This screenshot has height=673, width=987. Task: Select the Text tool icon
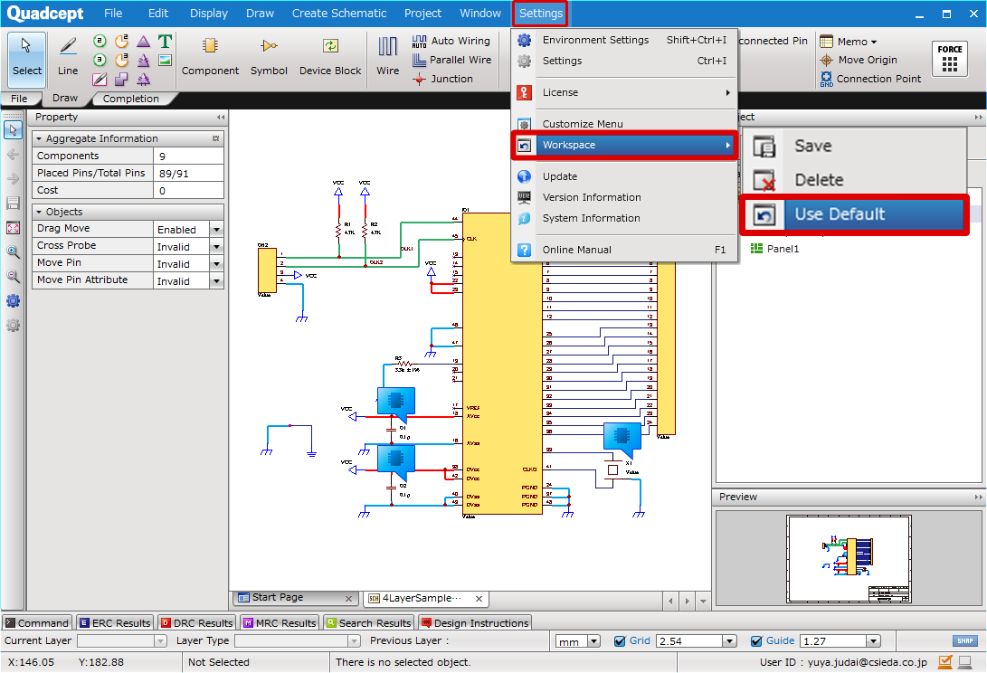165,42
